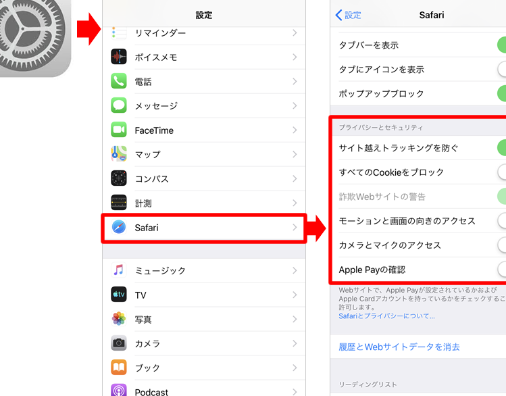Select the マップ row label
This screenshot has height=396, width=506.
147,155
